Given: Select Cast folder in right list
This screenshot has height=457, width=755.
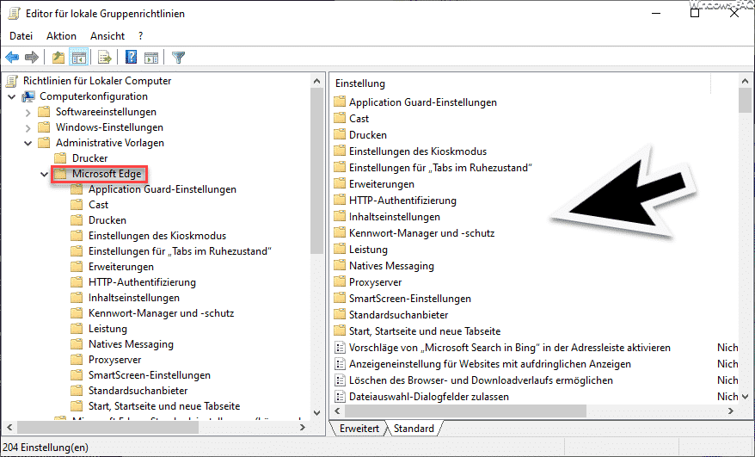Looking at the screenshot, I should [x=359, y=119].
